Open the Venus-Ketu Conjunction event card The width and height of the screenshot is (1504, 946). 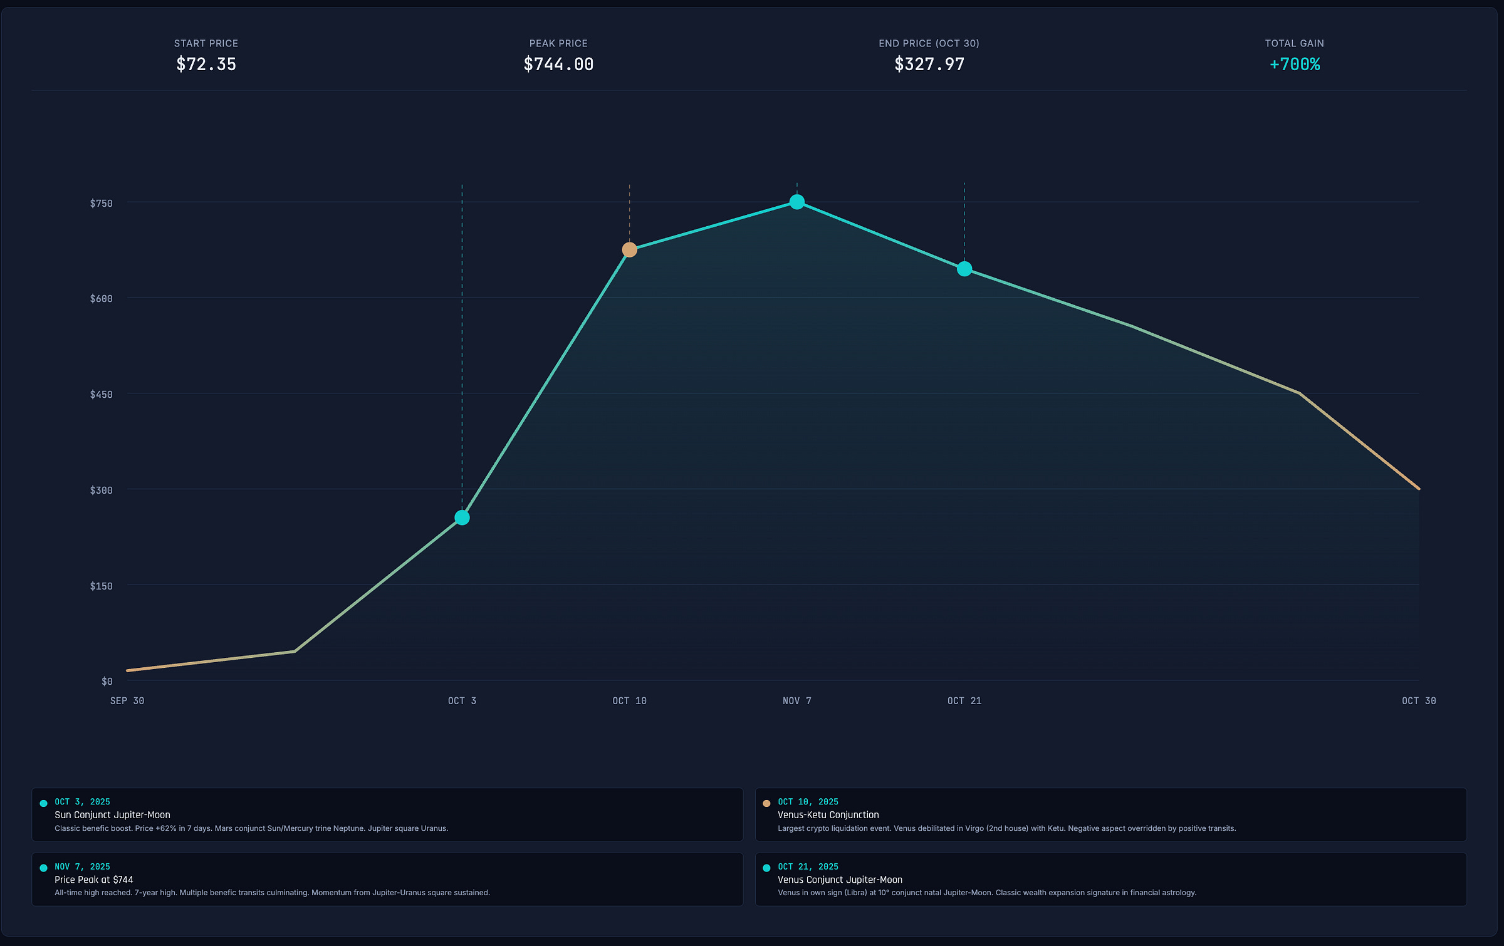point(1110,814)
